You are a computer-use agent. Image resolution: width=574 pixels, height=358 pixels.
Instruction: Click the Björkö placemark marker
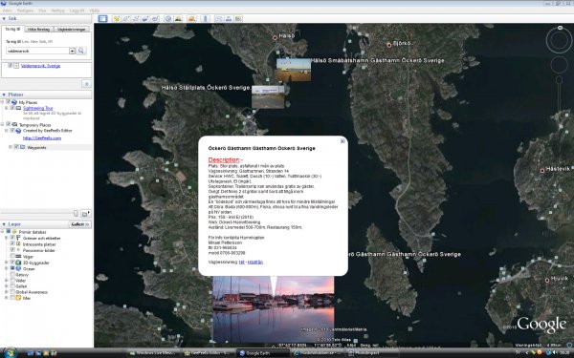(x=389, y=45)
